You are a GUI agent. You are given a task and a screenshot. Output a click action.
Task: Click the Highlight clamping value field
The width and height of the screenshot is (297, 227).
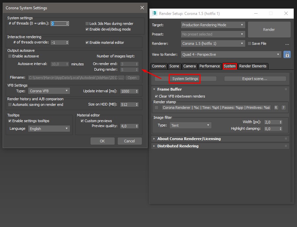pyautogui.click(x=271, y=129)
